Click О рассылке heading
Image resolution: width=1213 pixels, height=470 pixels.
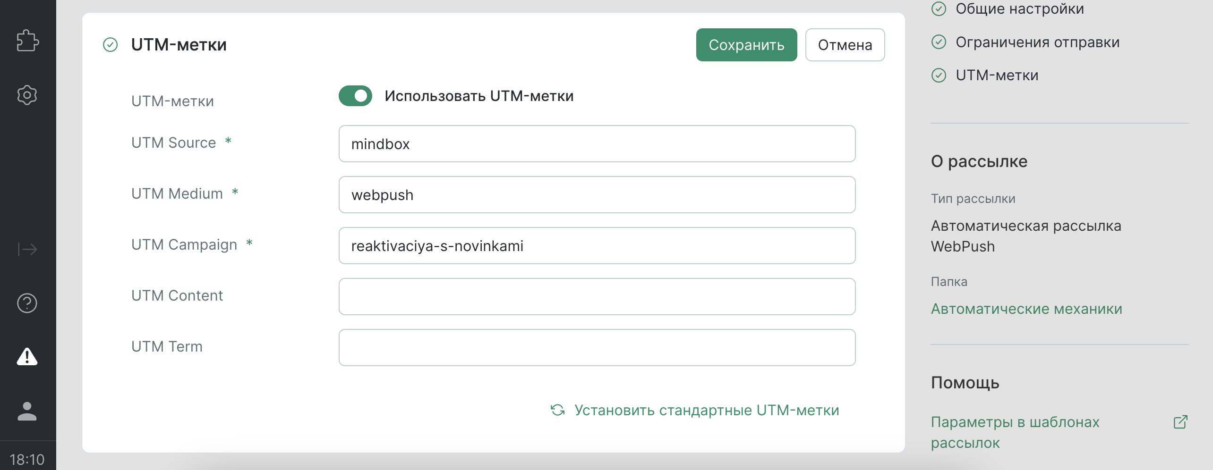tap(979, 161)
